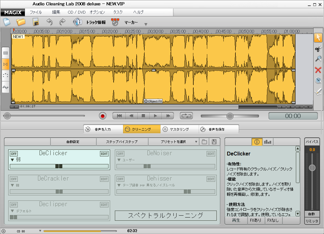The height and width of the screenshot is (234, 324).
Task: Click the Object FX button on the waveform
Action: 153,101
